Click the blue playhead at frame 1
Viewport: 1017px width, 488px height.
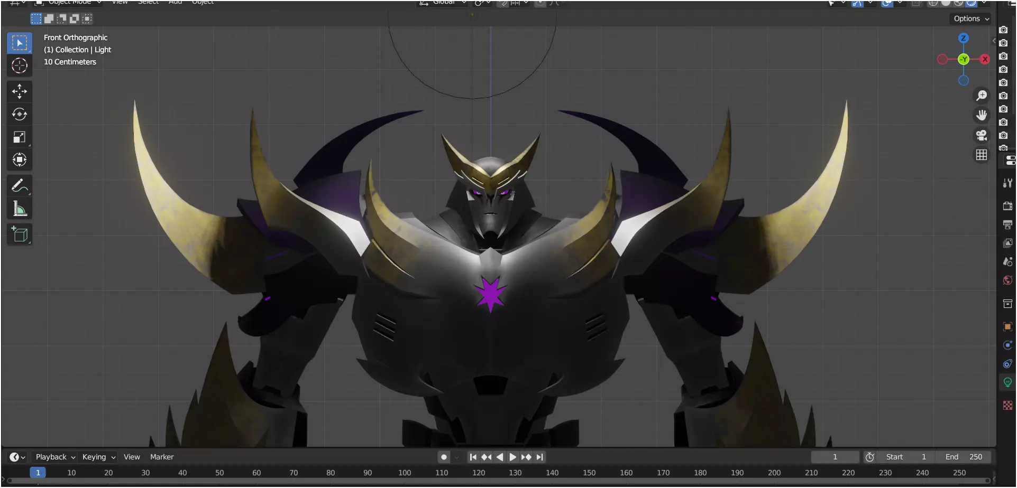(38, 473)
